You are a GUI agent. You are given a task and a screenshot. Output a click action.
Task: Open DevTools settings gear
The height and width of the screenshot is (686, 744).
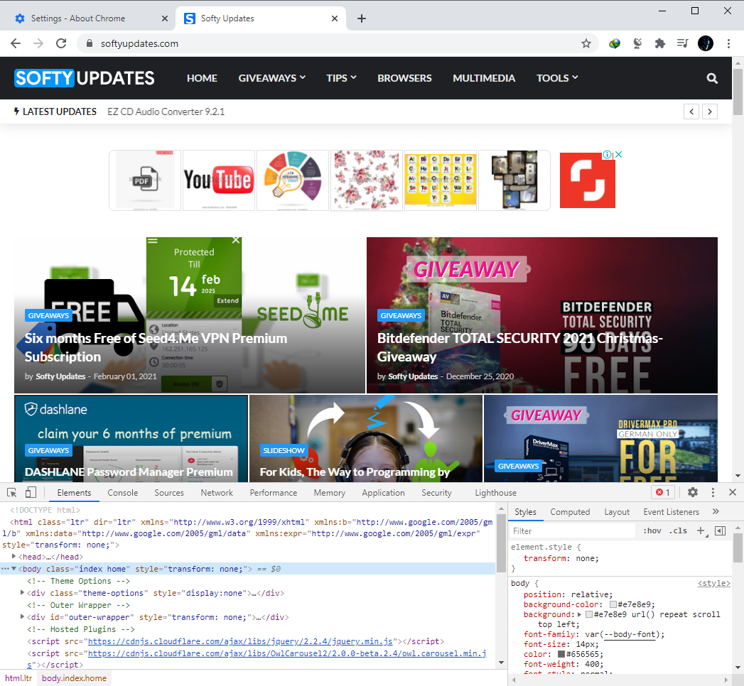click(693, 493)
